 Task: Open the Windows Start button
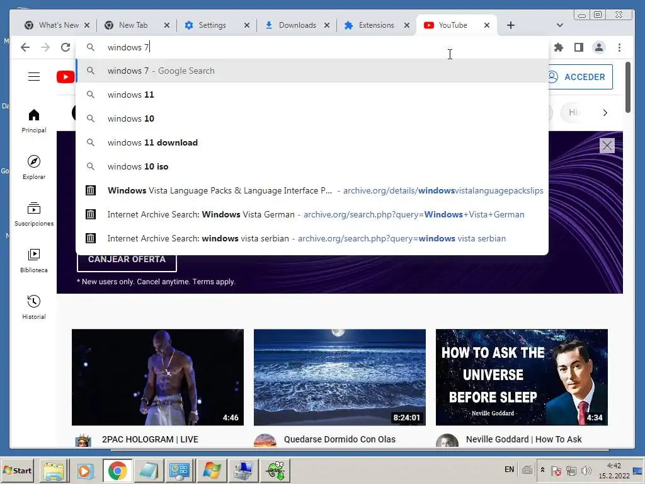17,470
